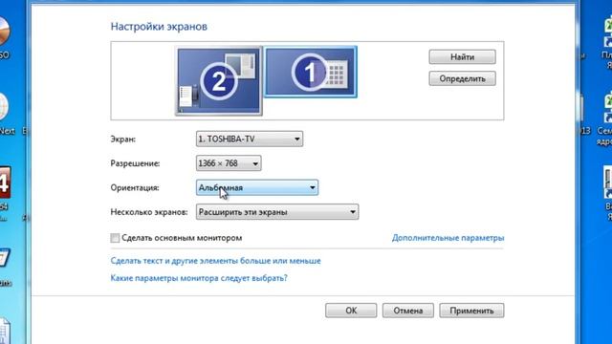Open the Экран dropdown showing TOSHIBA-TV
612x344 pixels.
point(250,139)
